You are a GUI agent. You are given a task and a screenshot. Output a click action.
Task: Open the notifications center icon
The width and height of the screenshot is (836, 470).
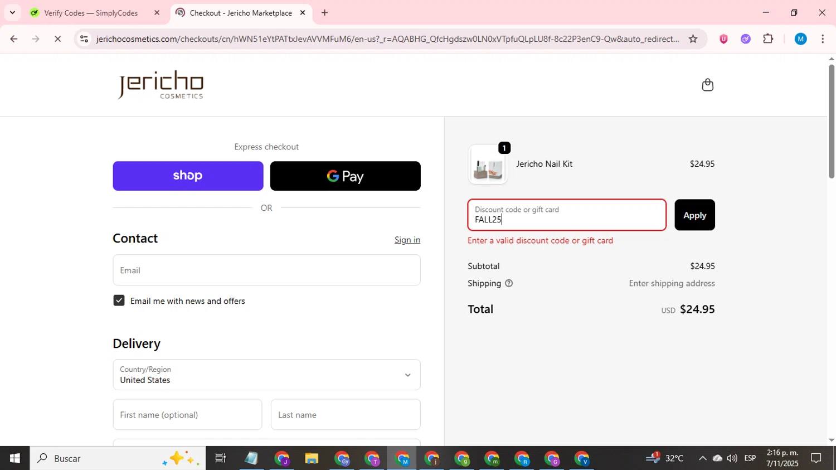pos(816,458)
